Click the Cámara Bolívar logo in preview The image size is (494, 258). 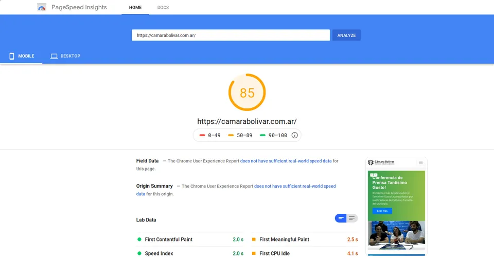click(x=381, y=162)
